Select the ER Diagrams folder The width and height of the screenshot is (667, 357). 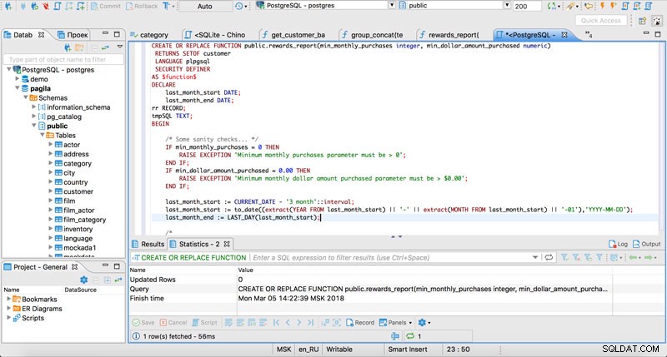42,309
